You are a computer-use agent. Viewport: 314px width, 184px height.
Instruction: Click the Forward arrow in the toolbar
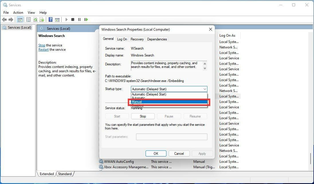(x=11, y=20)
